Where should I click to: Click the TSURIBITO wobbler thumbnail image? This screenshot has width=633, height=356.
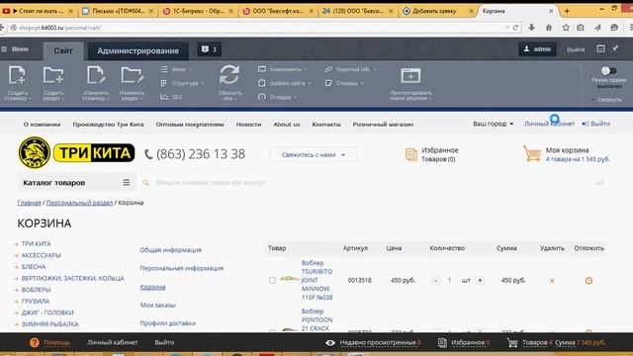(x=289, y=279)
